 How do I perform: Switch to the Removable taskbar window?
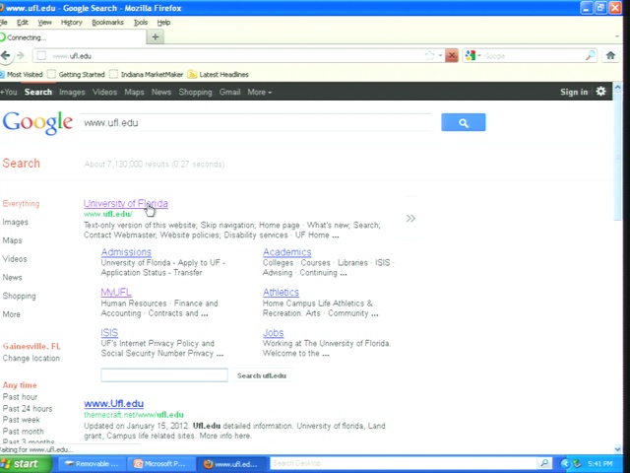[x=92, y=464]
